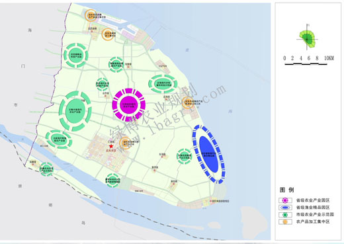Click the magenta legend swatch
This screenshot has width=344, height=244.
tap(285, 200)
